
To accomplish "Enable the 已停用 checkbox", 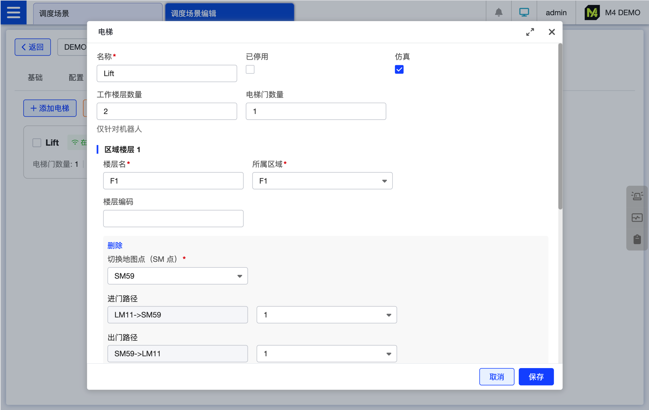I will [x=250, y=70].
